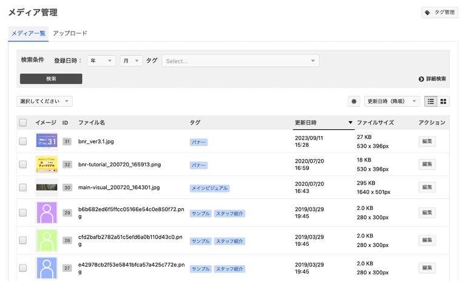Click the タグ Select input field
This screenshot has height=281, width=466.
coord(240,61)
